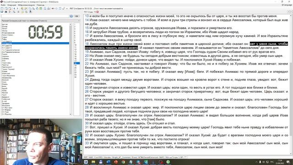Click the book list scrollbar up arrow
Image resolution: width=293 pixels, height=165 pixels.
tap(71, 24)
